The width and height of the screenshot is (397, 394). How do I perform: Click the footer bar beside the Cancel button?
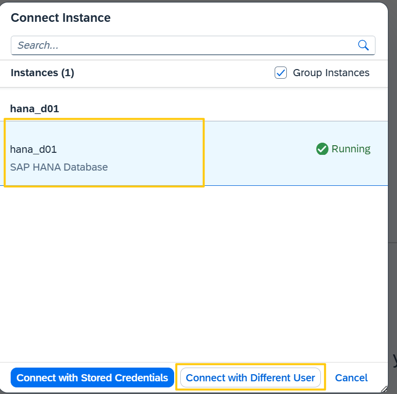pyautogui.click(x=378, y=378)
